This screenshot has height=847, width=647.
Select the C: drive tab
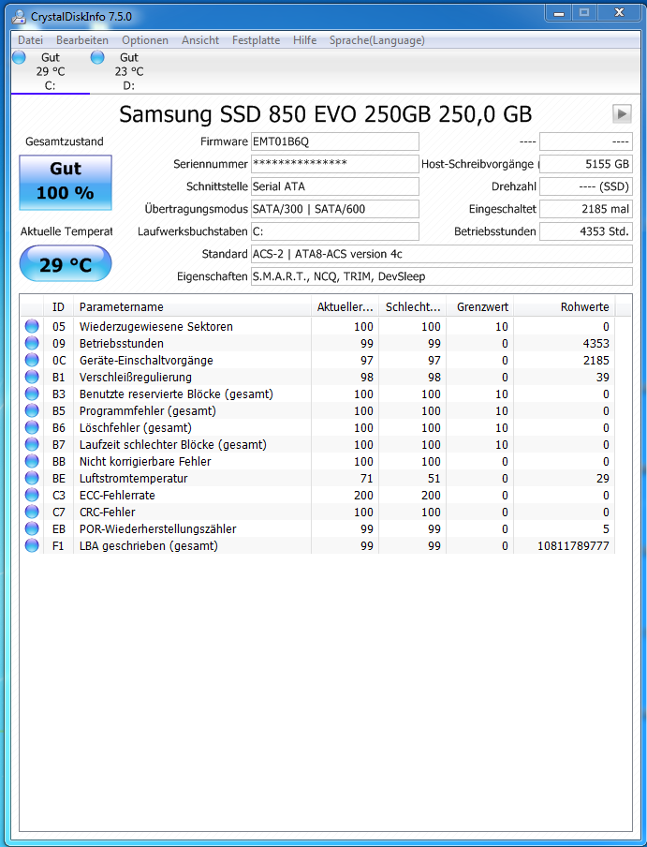pyautogui.click(x=51, y=71)
